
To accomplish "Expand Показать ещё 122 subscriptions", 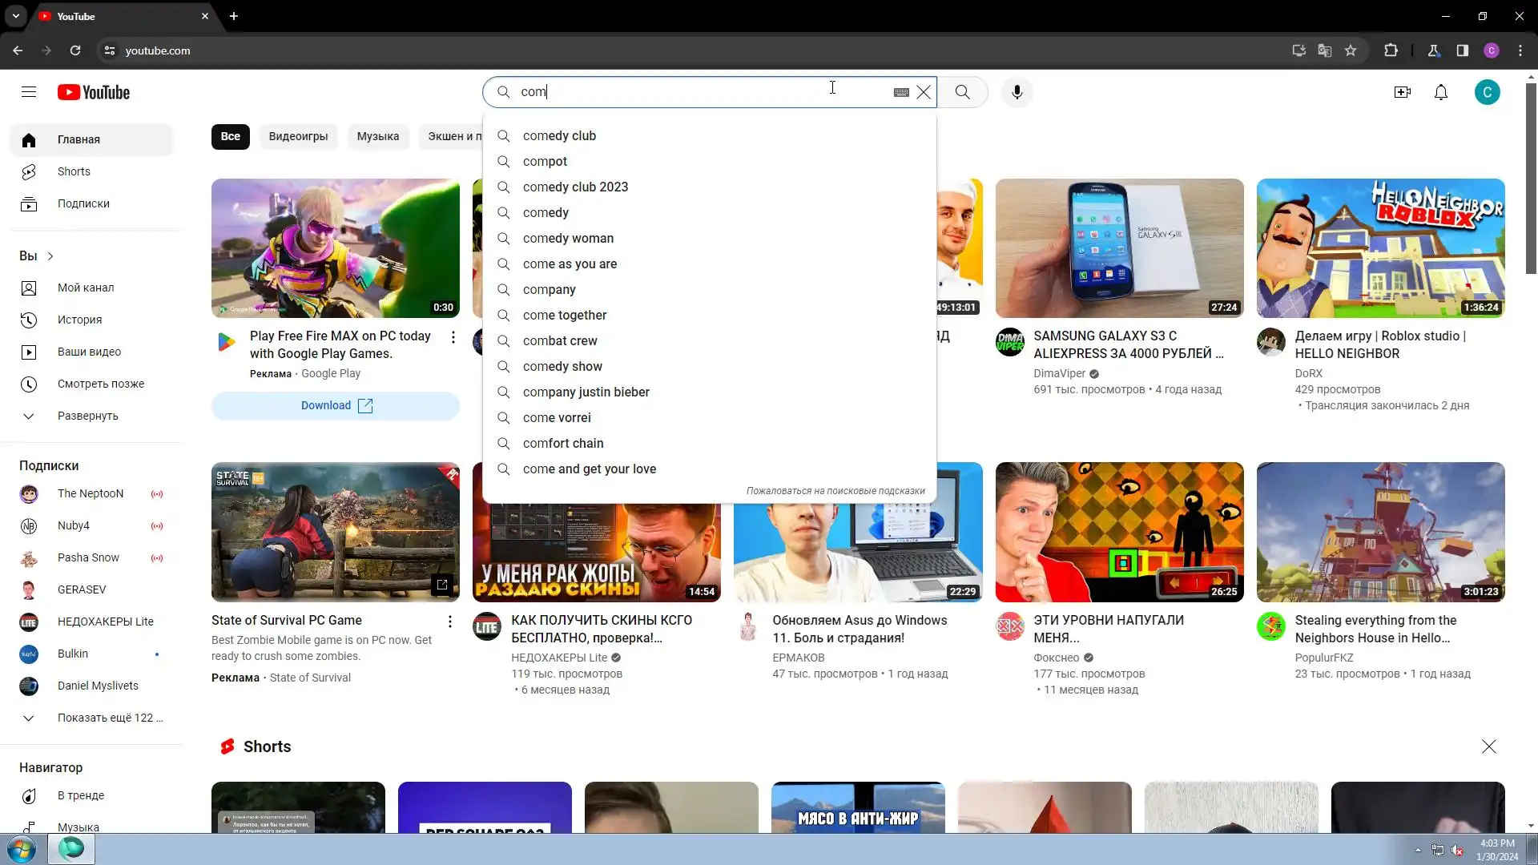I will click(x=110, y=718).
